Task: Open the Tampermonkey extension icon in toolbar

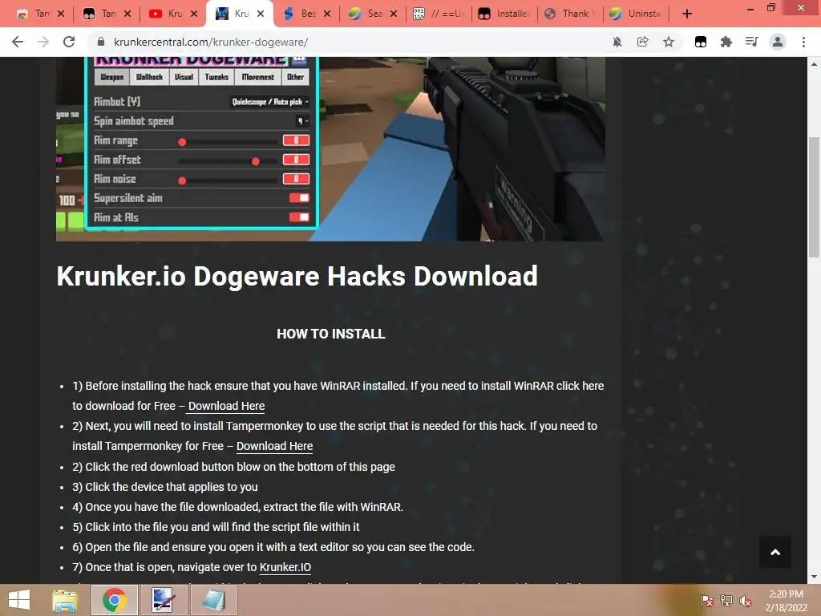Action: (701, 42)
